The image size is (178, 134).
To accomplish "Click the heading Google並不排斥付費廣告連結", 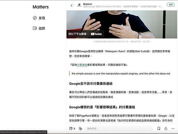I will [91, 84].
